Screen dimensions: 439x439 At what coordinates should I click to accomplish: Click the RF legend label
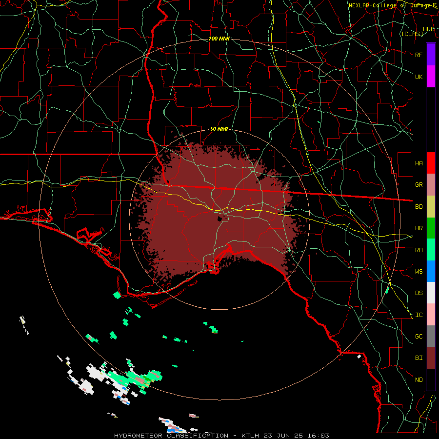419,55
